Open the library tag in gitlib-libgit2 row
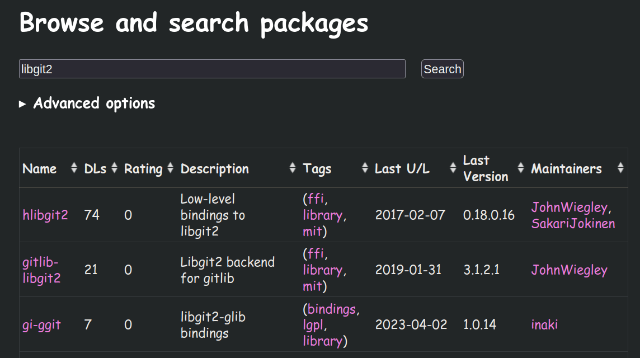The height and width of the screenshot is (358, 640). click(322, 270)
